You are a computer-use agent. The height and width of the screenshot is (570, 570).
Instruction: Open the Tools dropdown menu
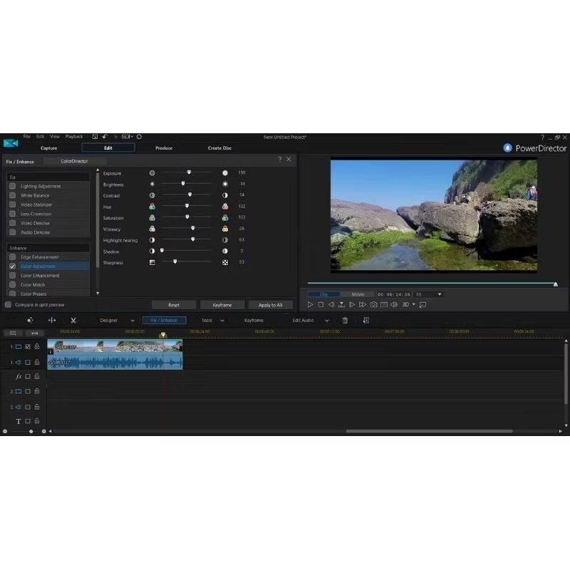212,321
